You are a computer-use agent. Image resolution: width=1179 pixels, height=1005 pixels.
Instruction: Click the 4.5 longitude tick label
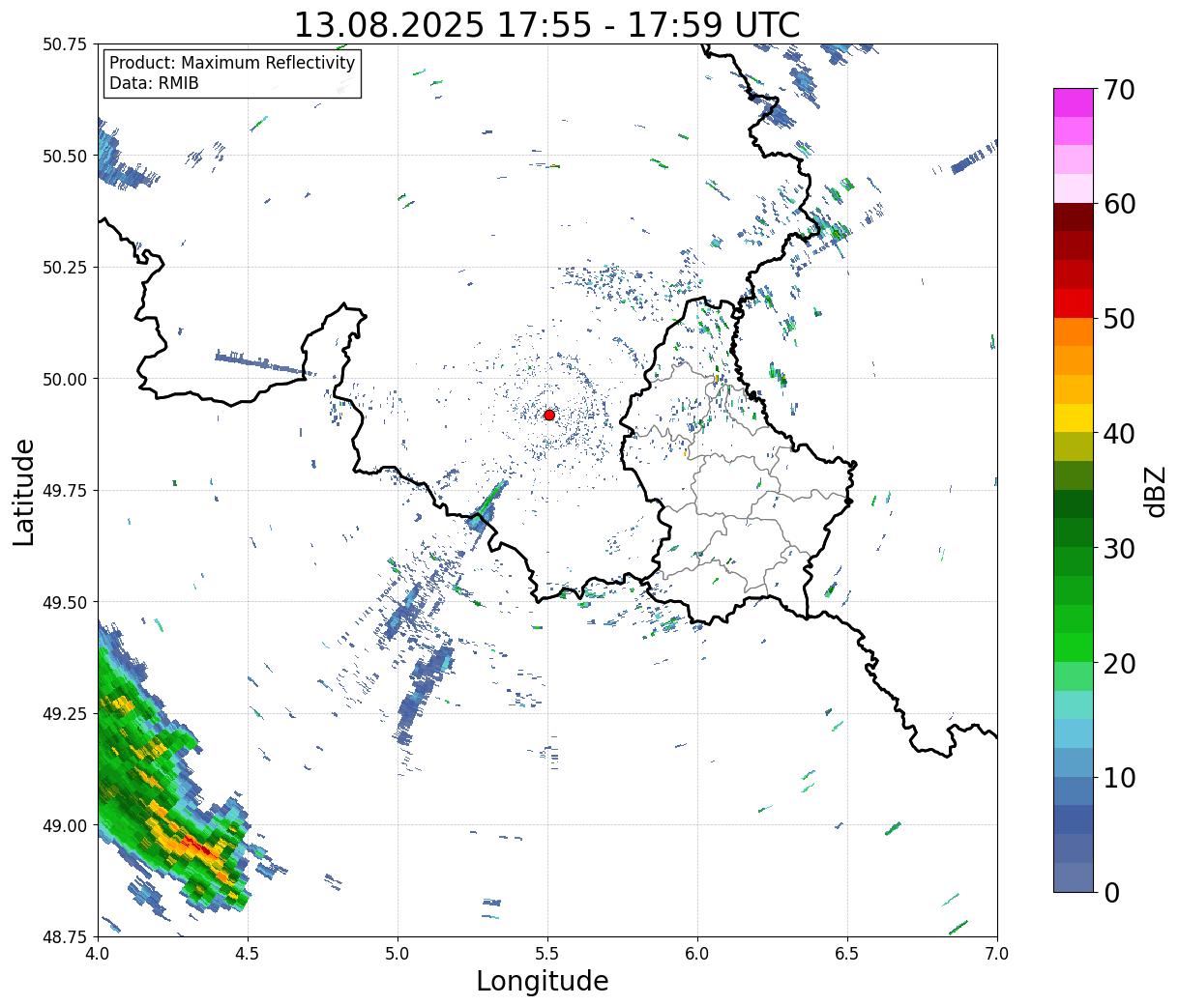click(x=248, y=954)
